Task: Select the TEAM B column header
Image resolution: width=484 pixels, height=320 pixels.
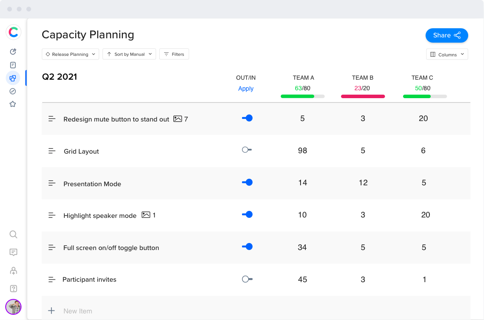Action: pyautogui.click(x=363, y=77)
